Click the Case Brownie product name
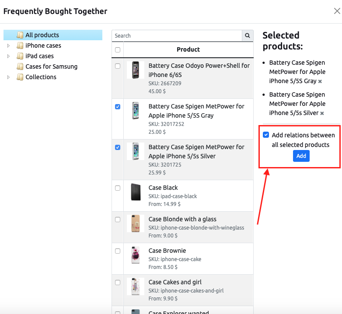 (168, 251)
